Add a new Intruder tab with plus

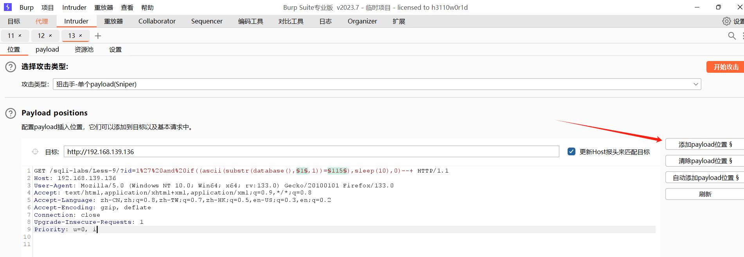click(x=98, y=36)
